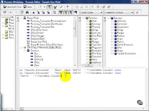
Task: Open the New formula dropdown arrow
Action: (45, 7)
